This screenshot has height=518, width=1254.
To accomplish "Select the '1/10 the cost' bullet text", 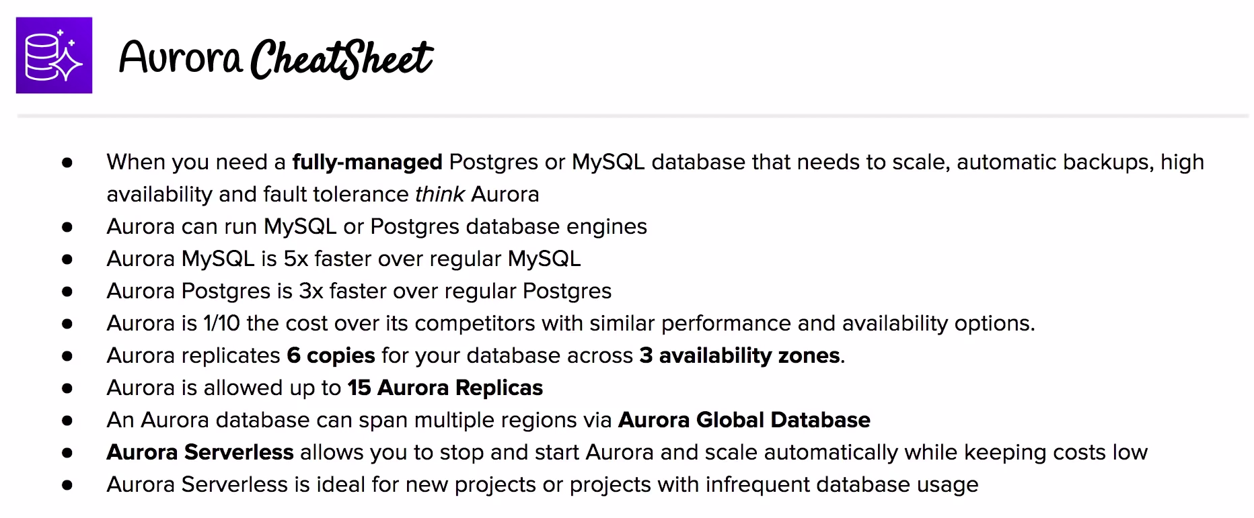I will (x=570, y=323).
